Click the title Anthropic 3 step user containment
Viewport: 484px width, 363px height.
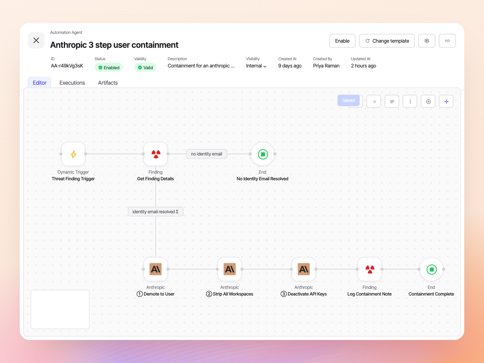point(114,45)
